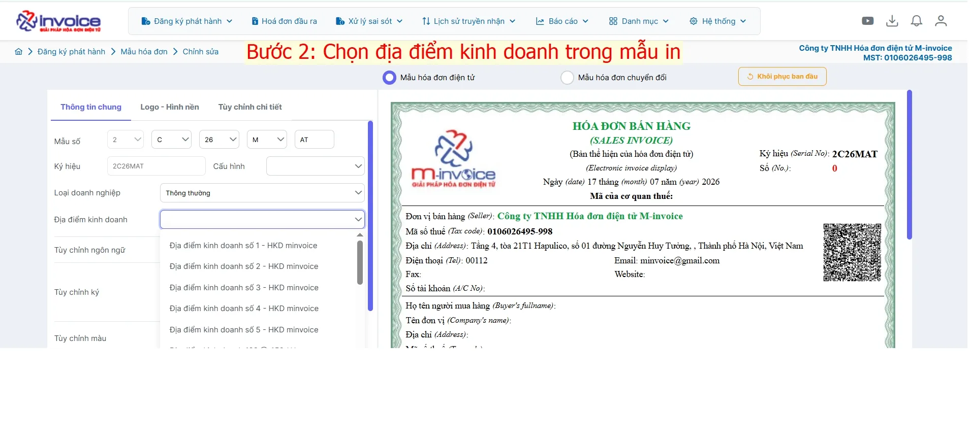Viewport: 971px width, 444px height.
Task: Open the Cấu hình dropdown
Action: pos(315,166)
